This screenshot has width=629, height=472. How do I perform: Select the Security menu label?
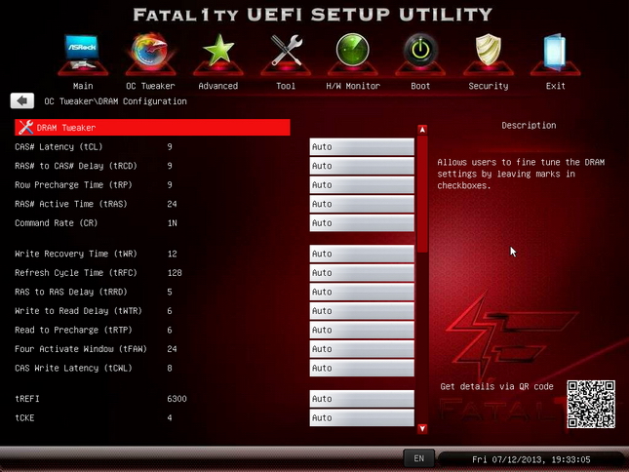tap(489, 86)
